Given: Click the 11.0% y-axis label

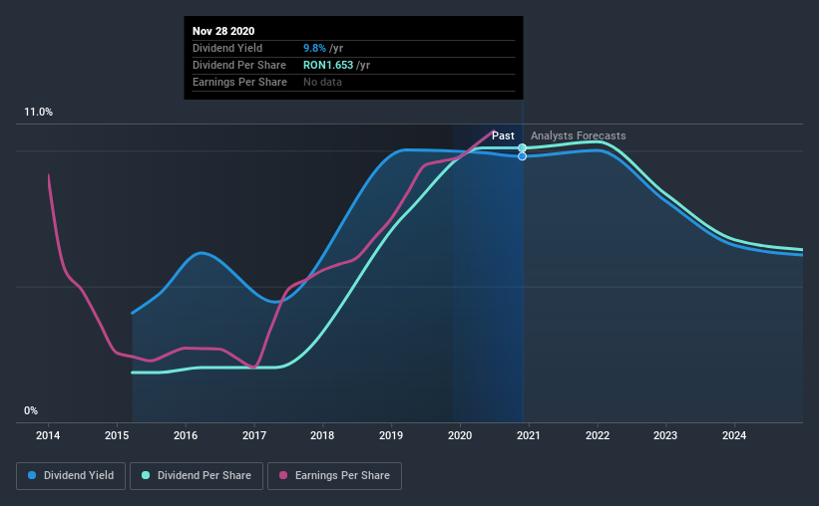Looking at the screenshot, I should point(39,113).
